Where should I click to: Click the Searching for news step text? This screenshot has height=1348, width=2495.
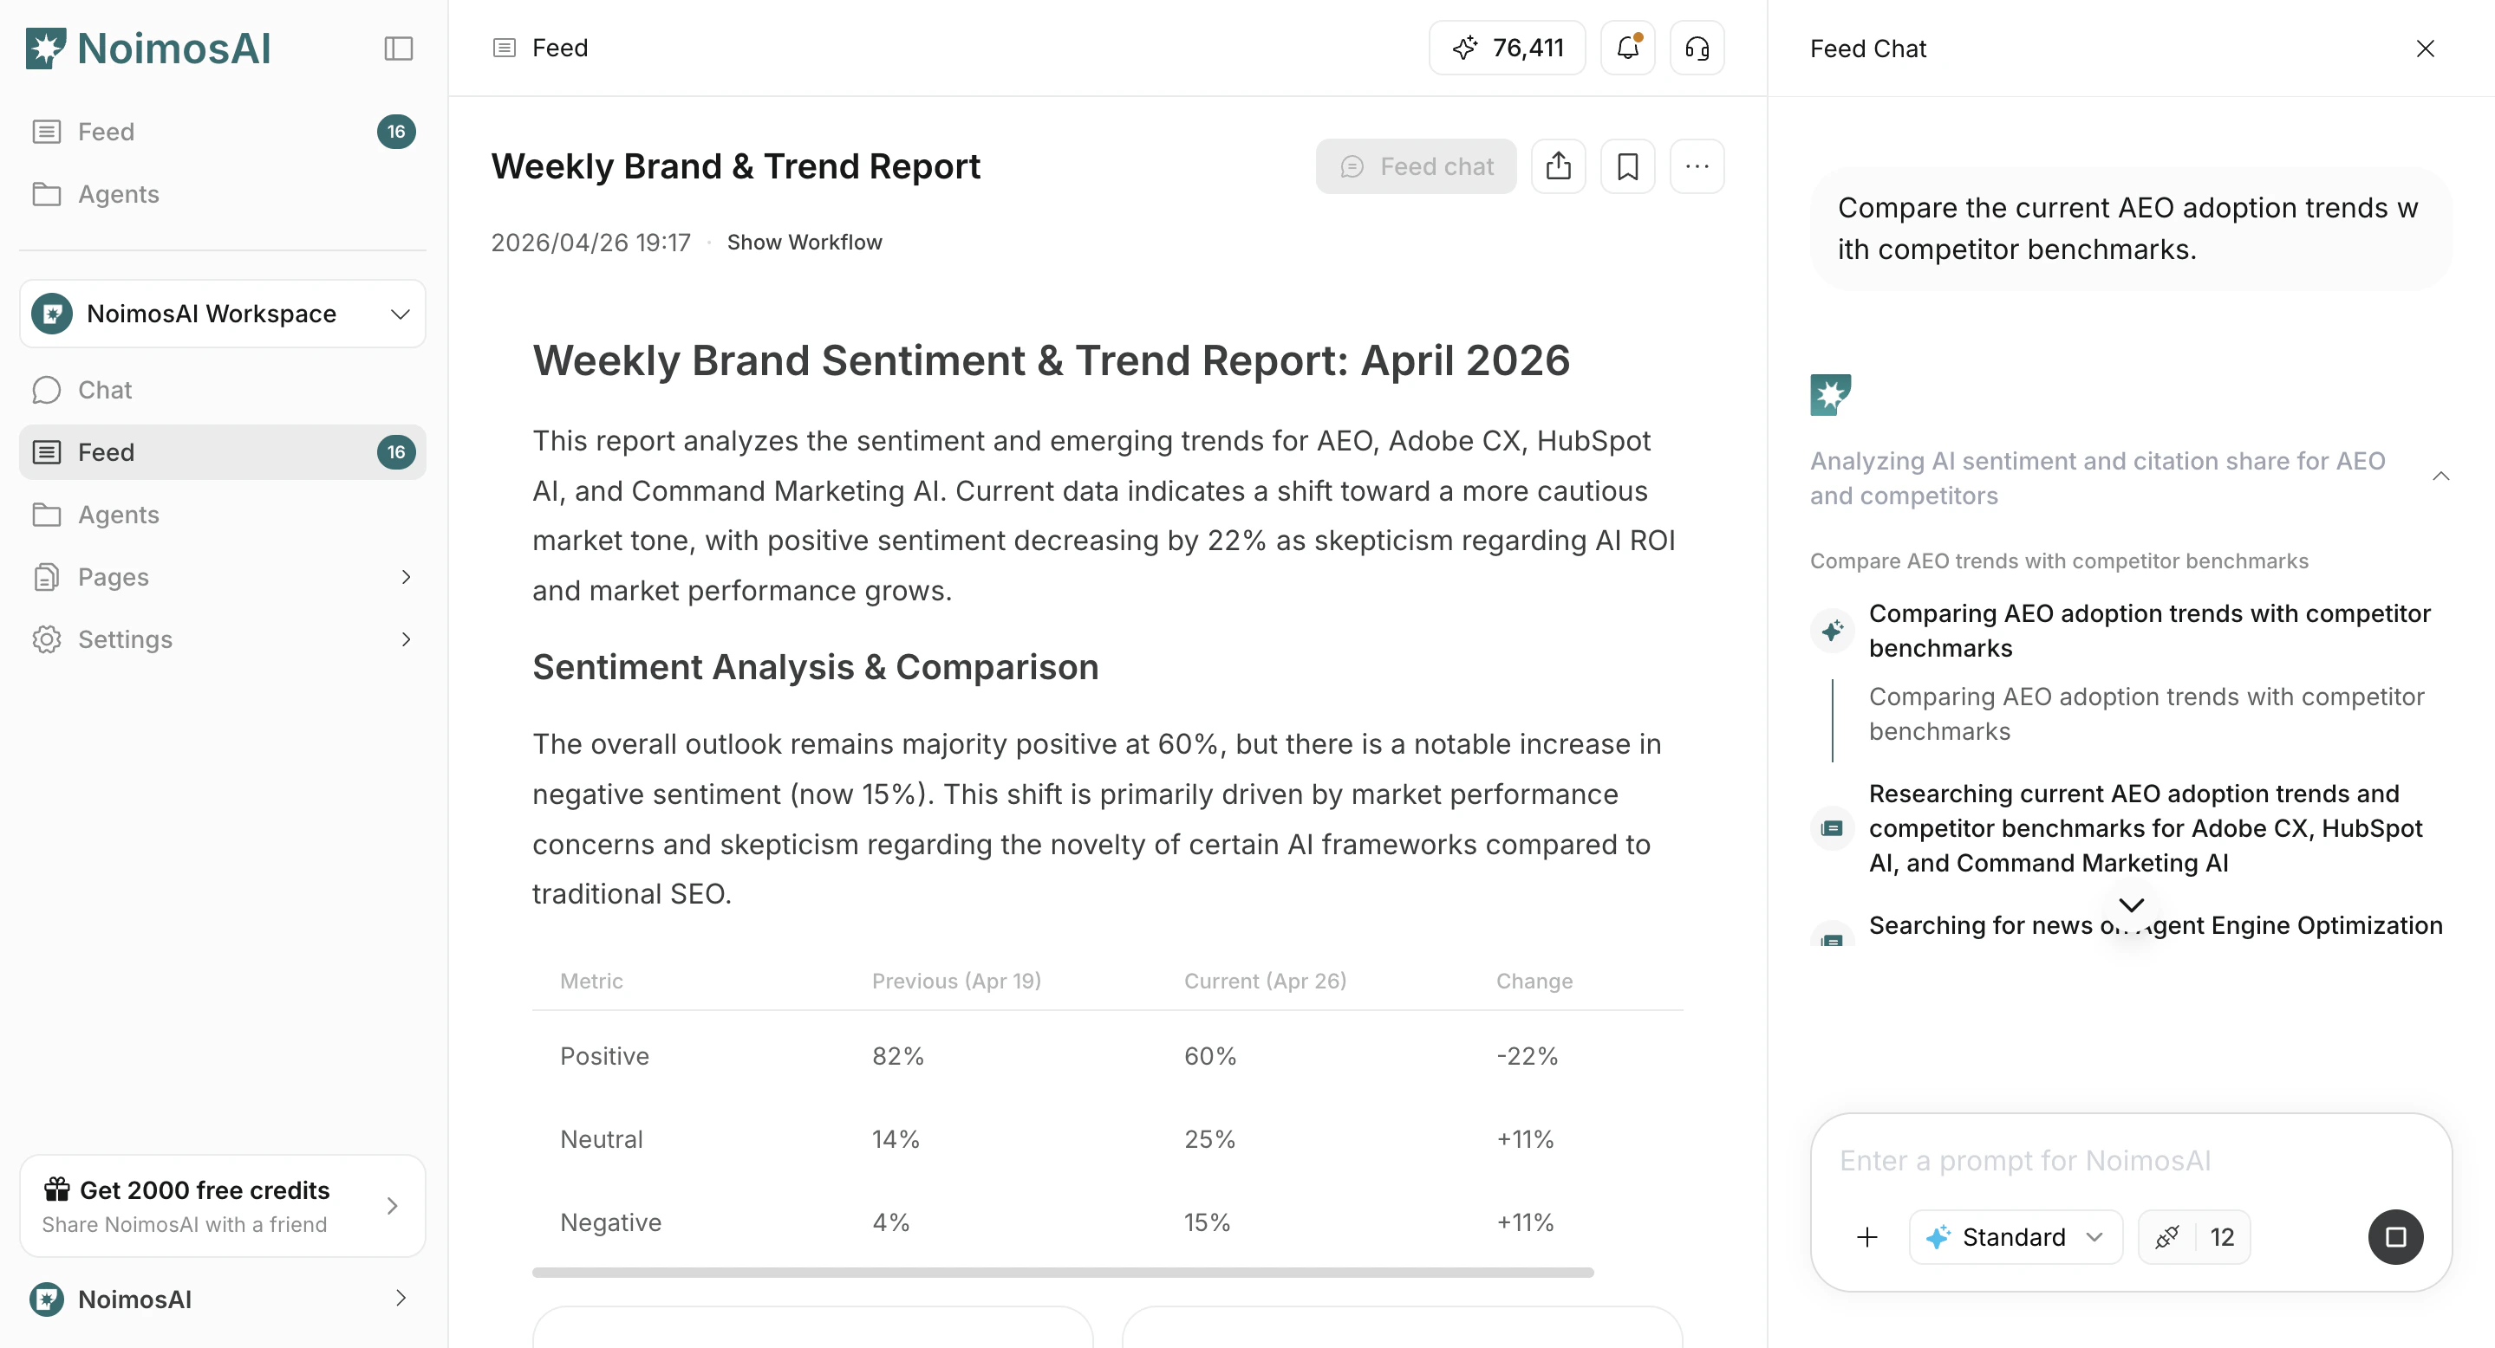click(2156, 925)
